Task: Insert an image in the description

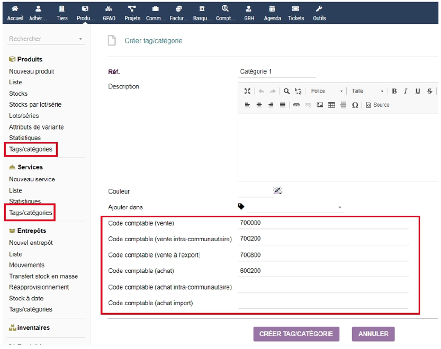Action: pyautogui.click(x=320, y=105)
